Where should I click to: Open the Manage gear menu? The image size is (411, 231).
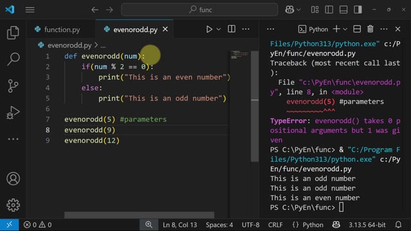[13, 205]
